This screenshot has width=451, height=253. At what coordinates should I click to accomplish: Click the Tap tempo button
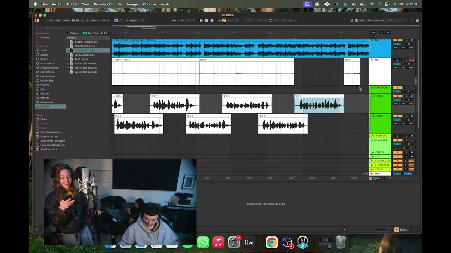(58, 20)
